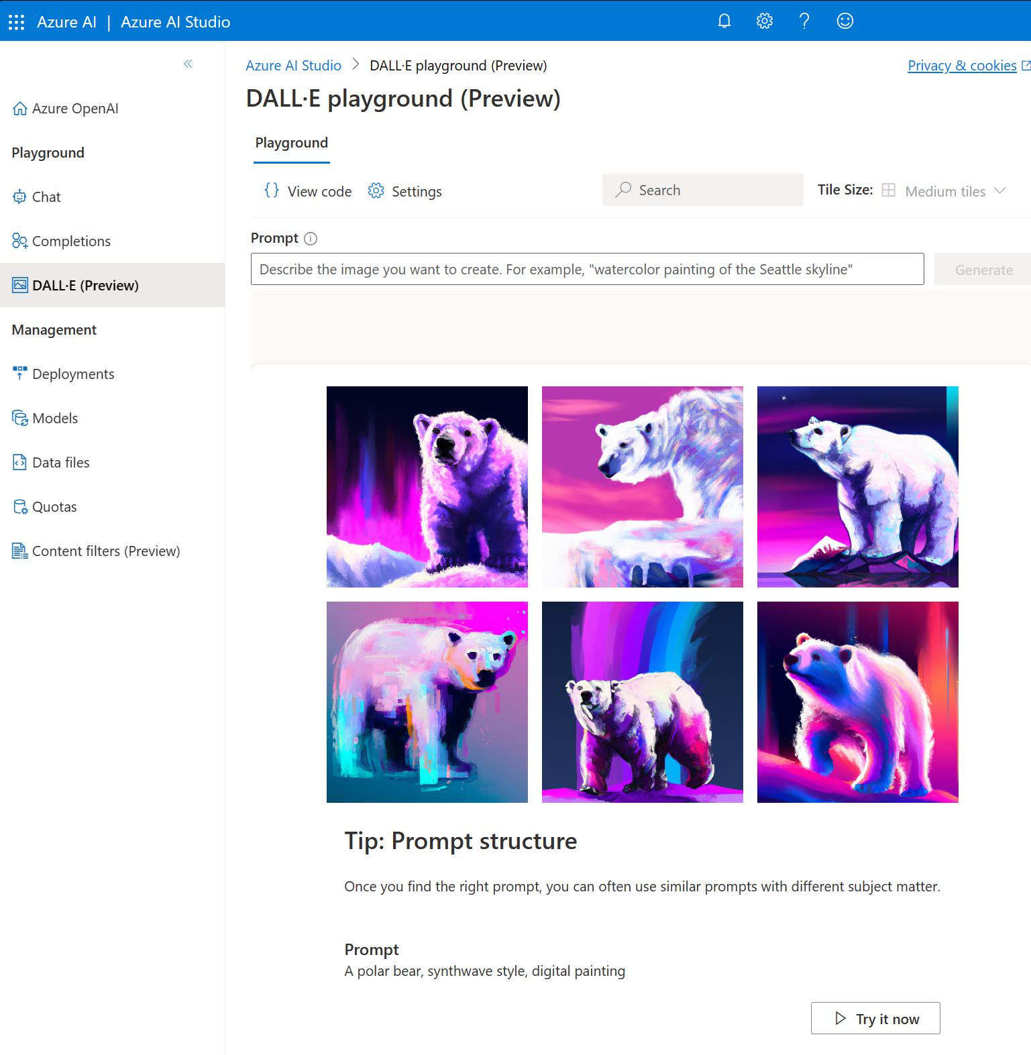Click the external link icon by Privacy
This screenshot has height=1055, width=1031.
point(1026,66)
